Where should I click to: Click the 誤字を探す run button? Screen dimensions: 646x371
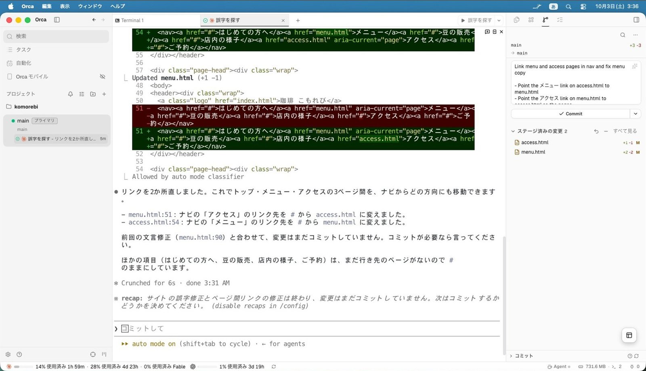pyautogui.click(x=476, y=20)
